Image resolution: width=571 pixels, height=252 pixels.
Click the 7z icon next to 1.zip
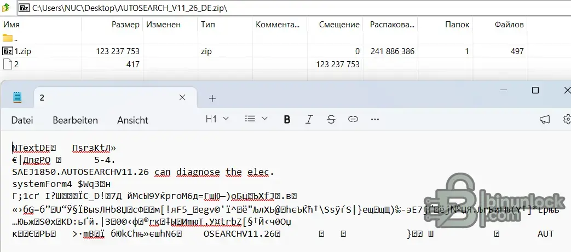8,51
